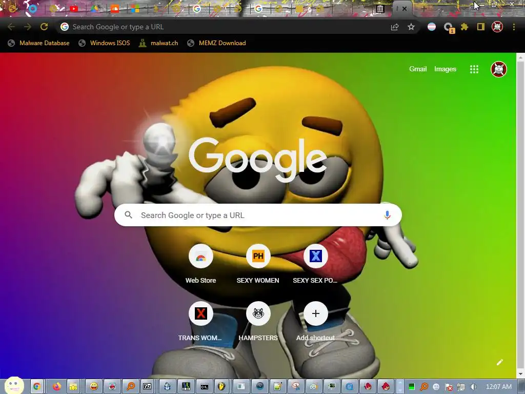The image size is (525, 394).
Task: Open the Start menu smiley orb
Action: click(x=14, y=385)
